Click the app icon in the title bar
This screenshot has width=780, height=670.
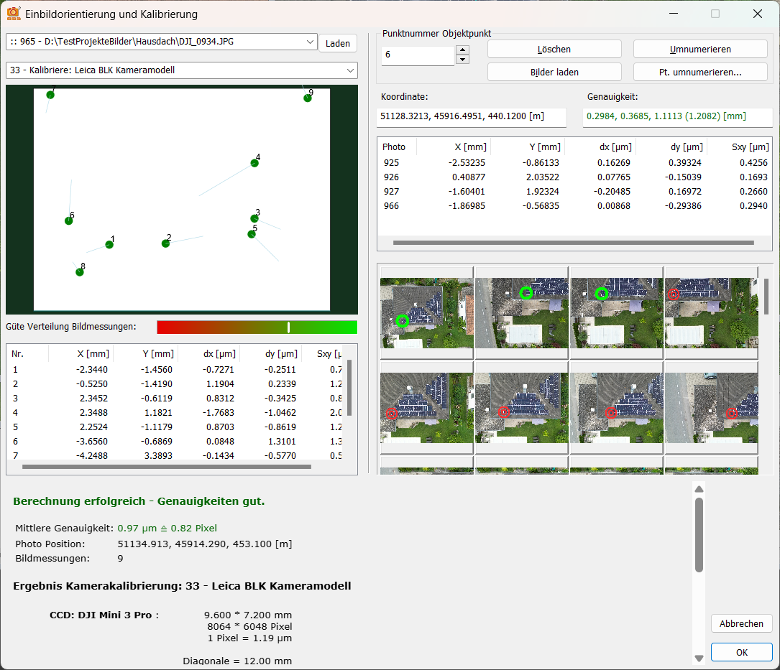click(x=13, y=14)
